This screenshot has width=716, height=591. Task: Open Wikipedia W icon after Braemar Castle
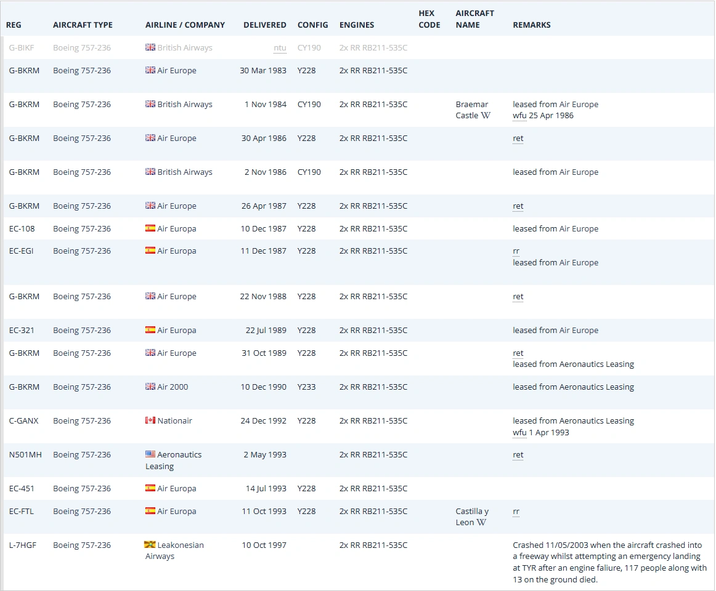[486, 116]
